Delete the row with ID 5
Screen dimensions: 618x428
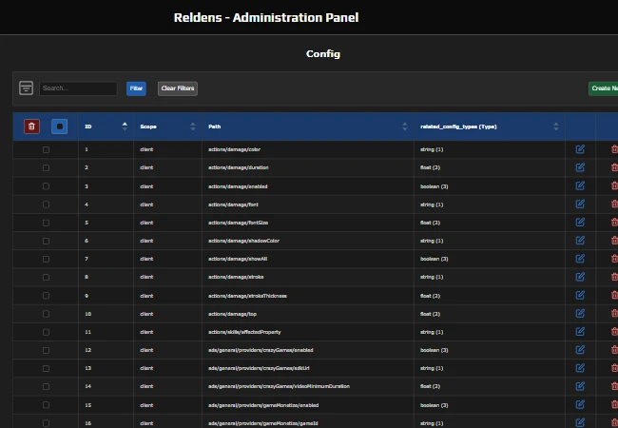tap(614, 223)
